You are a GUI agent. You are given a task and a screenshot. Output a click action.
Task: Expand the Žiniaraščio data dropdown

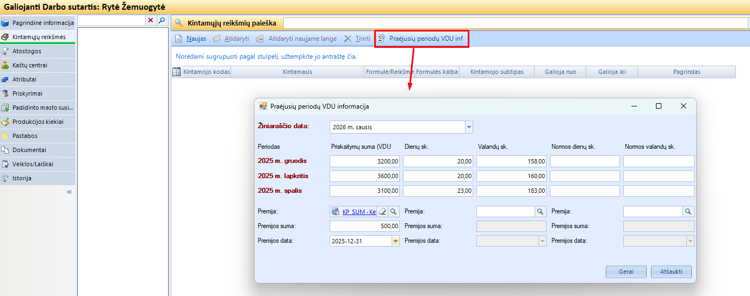click(x=469, y=127)
